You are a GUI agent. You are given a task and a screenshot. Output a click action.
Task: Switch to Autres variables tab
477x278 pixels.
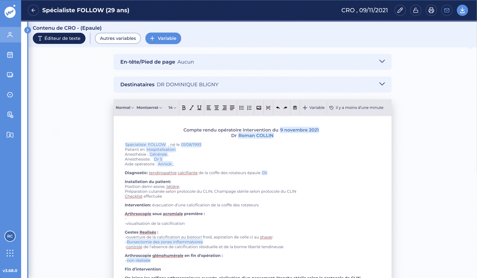(x=118, y=38)
